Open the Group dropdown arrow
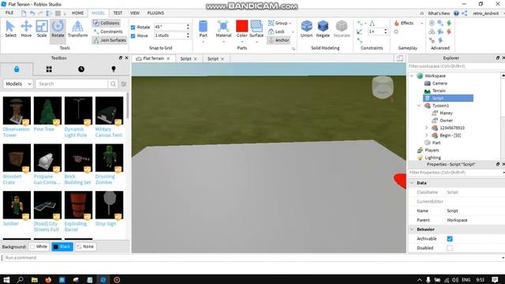Image resolution: width=505 pixels, height=284 pixels. point(290,23)
